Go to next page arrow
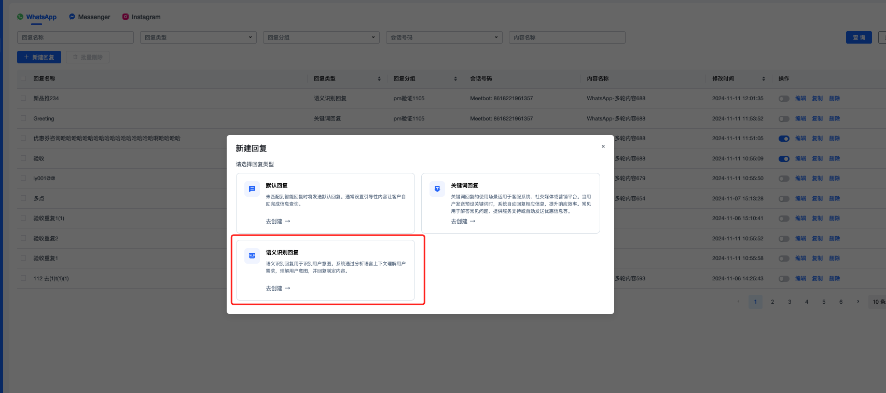The image size is (886, 393). 858,302
